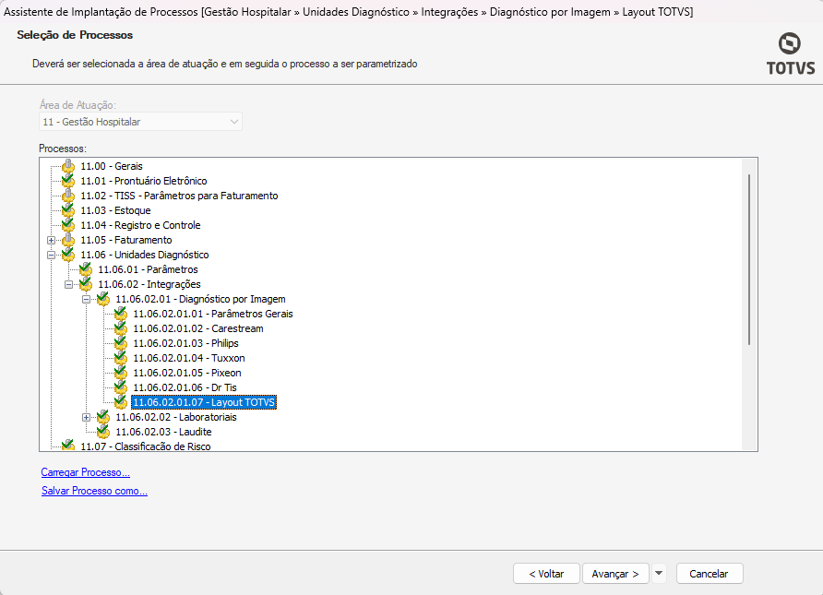Select the 11.05 - Faturamento label
This screenshot has height=595, width=823.
pos(126,240)
